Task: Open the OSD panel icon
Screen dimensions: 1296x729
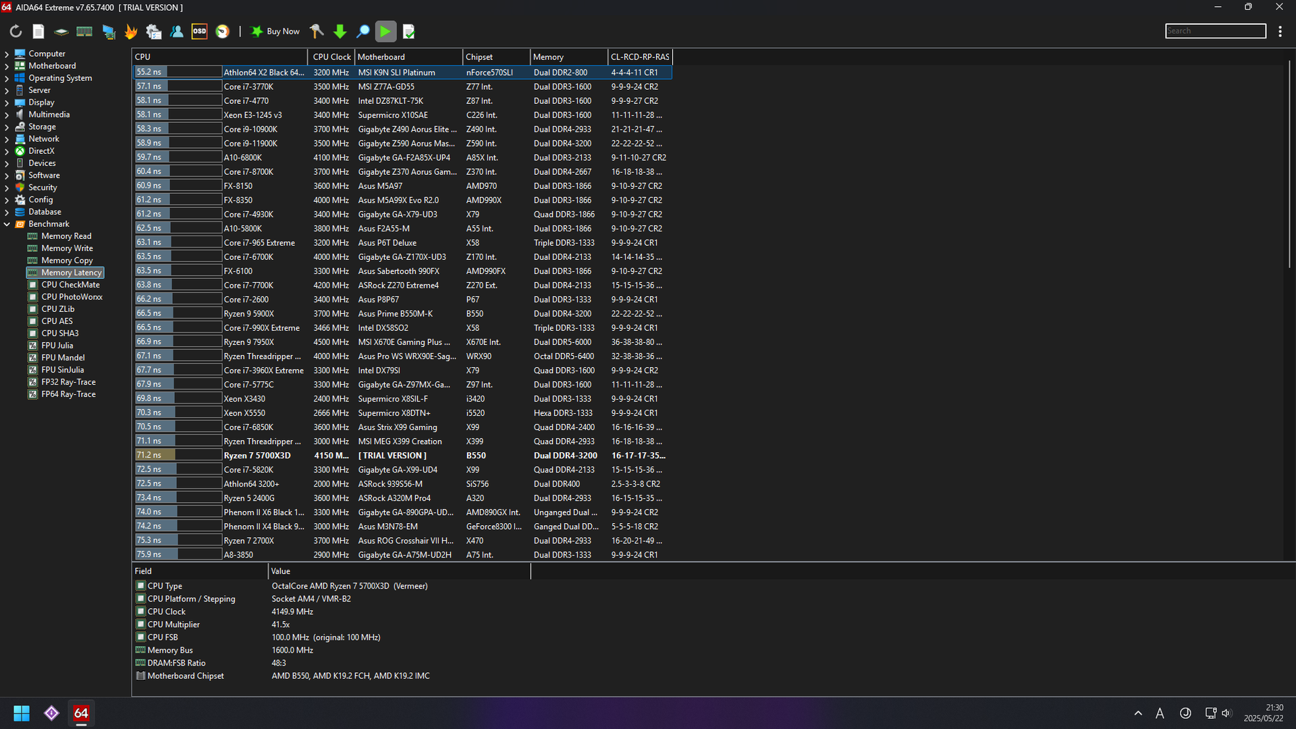Action: click(x=199, y=31)
